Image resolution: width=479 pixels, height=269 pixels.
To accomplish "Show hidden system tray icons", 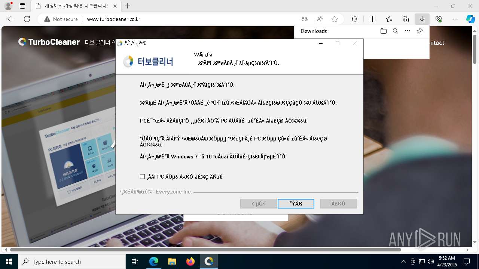I will (403, 262).
